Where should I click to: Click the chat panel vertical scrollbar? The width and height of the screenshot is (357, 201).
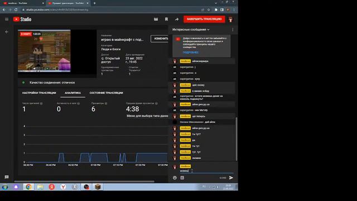(x=237, y=139)
